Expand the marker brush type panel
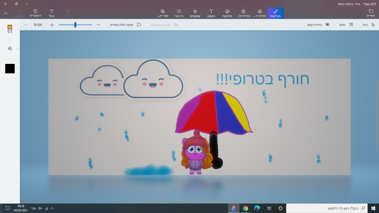379x213 pixels. [10, 29]
